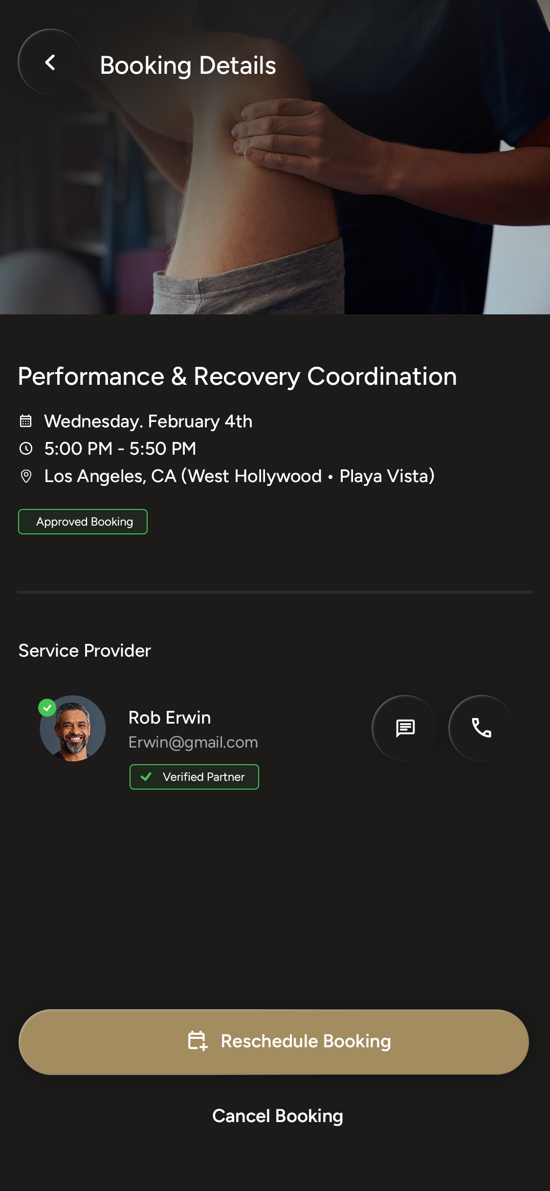Select the Approved Booking status badge
Image resolution: width=550 pixels, height=1191 pixels.
pyautogui.click(x=83, y=522)
